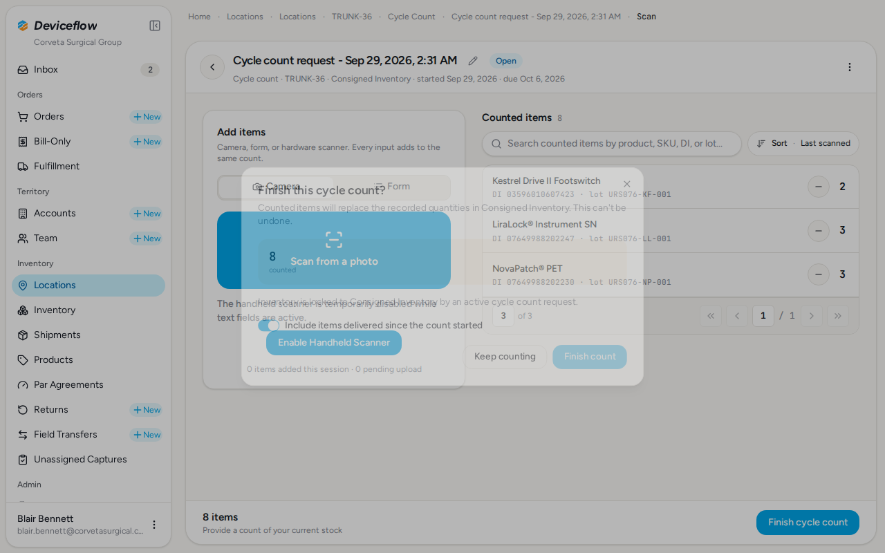Switch to the Form tab
885x553 pixels.
(392, 187)
